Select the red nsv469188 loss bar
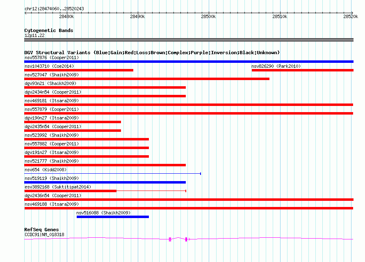Viewport: 365px width, 262px height. (189, 208)
